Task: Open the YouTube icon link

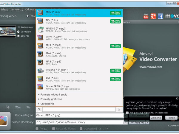Action: click(146, 16)
